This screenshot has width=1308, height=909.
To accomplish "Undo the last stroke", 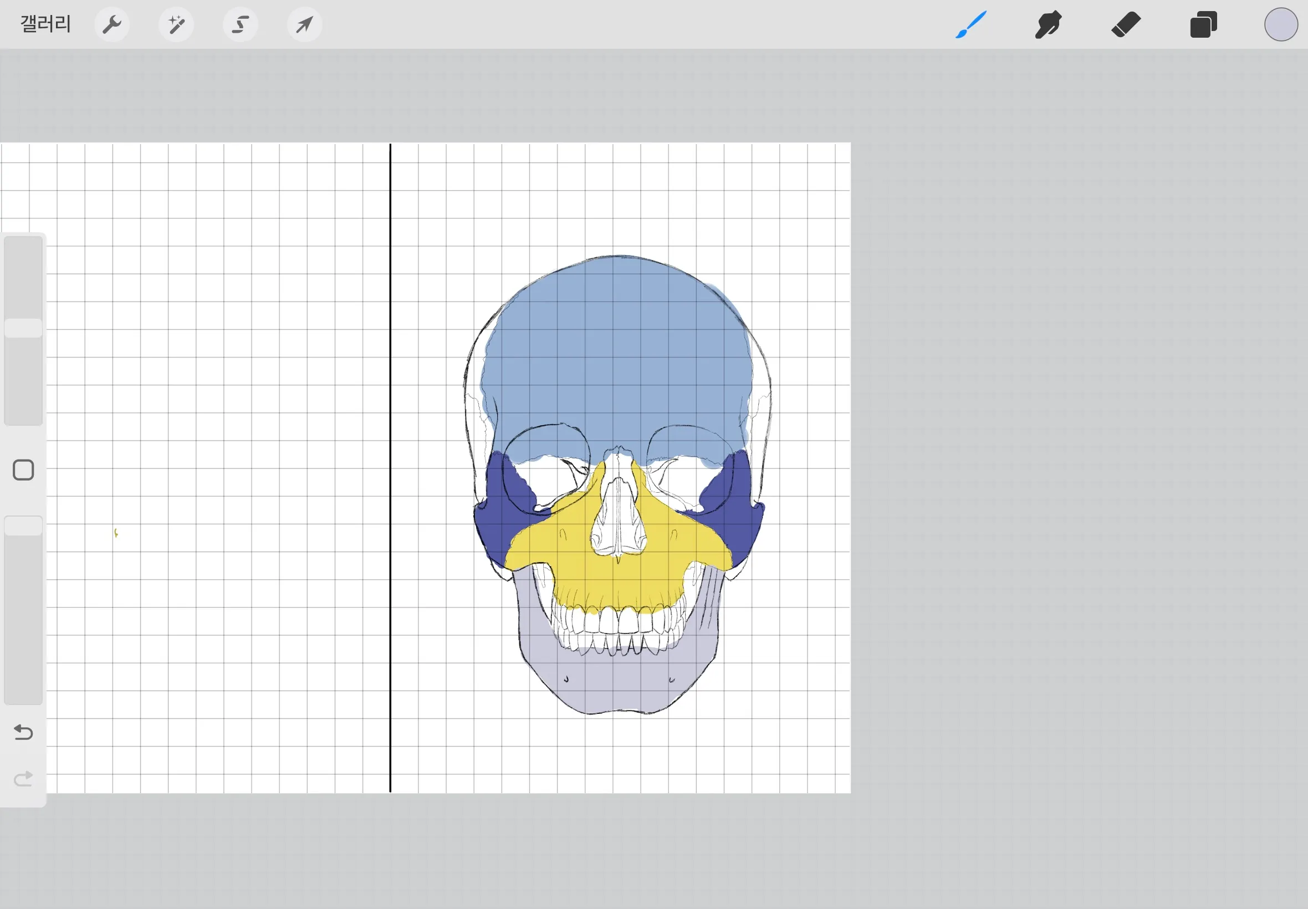I will tap(23, 732).
